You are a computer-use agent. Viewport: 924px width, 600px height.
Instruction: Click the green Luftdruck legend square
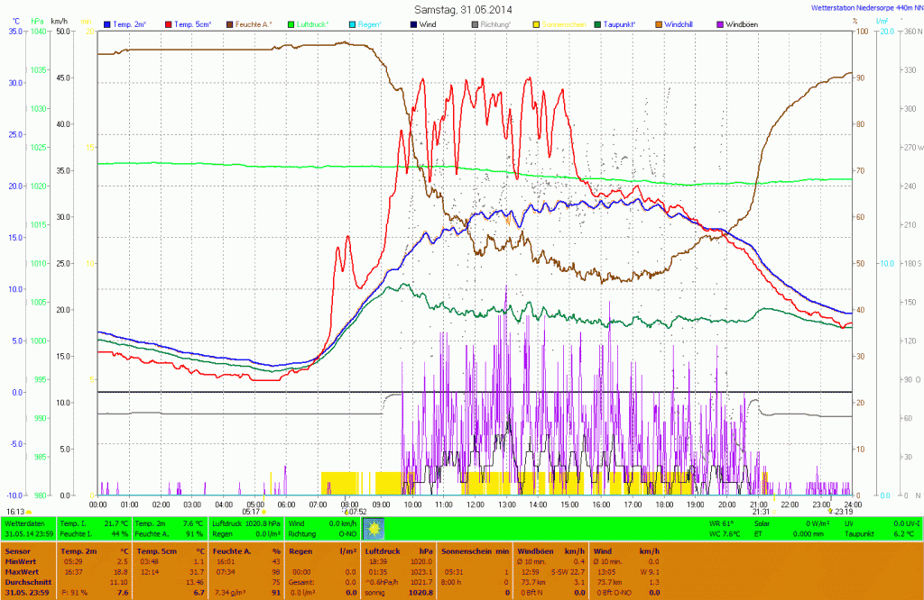click(291, 23)
